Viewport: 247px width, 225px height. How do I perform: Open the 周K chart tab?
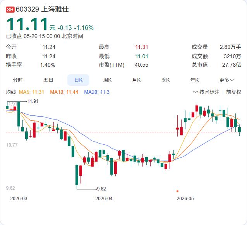click(x=107, y=80)
